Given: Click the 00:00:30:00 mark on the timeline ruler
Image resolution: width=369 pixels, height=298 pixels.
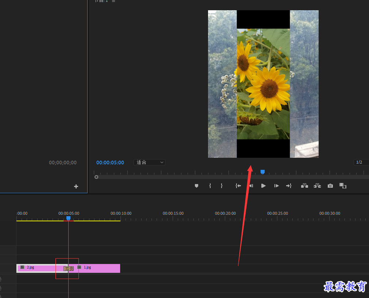Looking at the screenshot, I should pos(330,214).
